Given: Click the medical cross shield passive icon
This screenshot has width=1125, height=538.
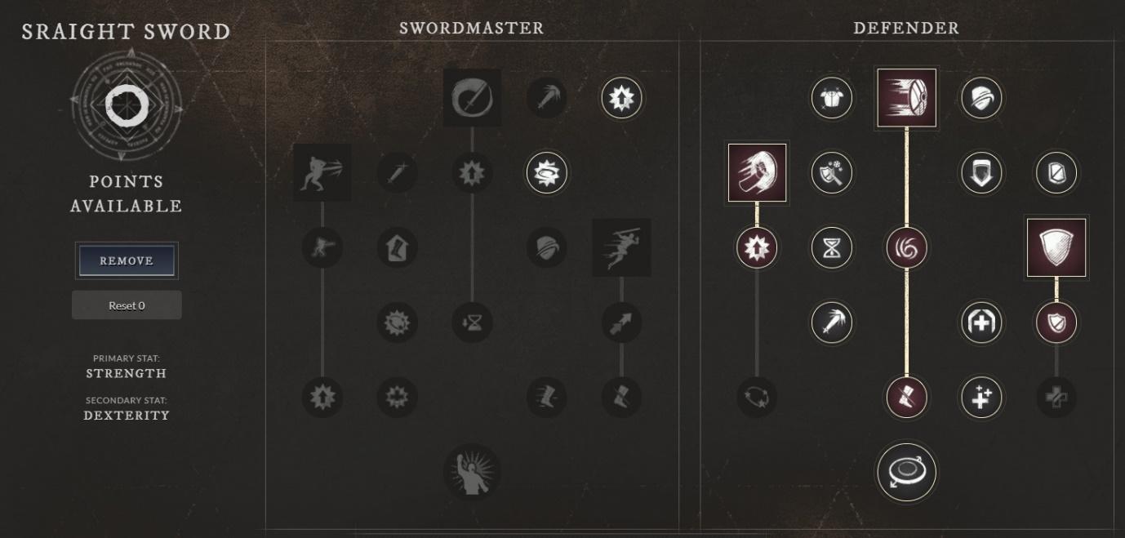Looking at the screenshot, I should [981, 322].
